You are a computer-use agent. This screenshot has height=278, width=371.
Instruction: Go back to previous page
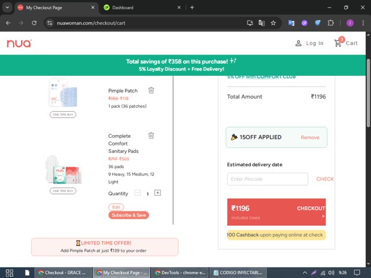8,23
